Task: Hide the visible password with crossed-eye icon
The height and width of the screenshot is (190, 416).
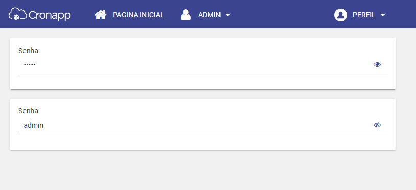Action: [377, 125]
